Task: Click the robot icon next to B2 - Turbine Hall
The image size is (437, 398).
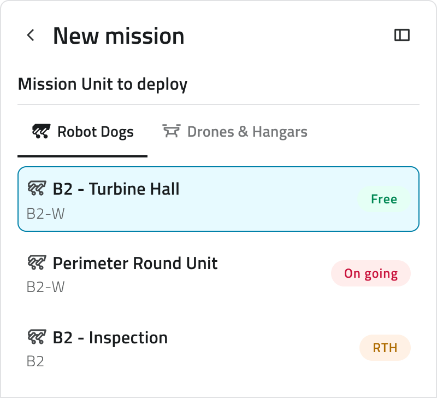Action: pyautogui.click(x=37, y=188)
